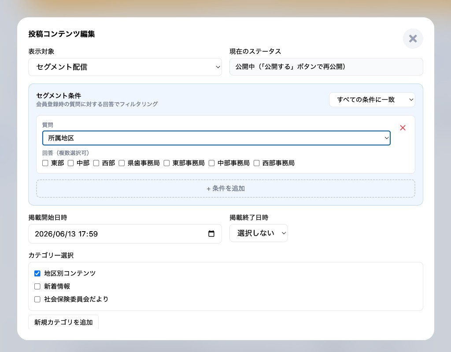Click the 現在のステータス field
This screenshot has height=352, width=451.
pos(326,67)
